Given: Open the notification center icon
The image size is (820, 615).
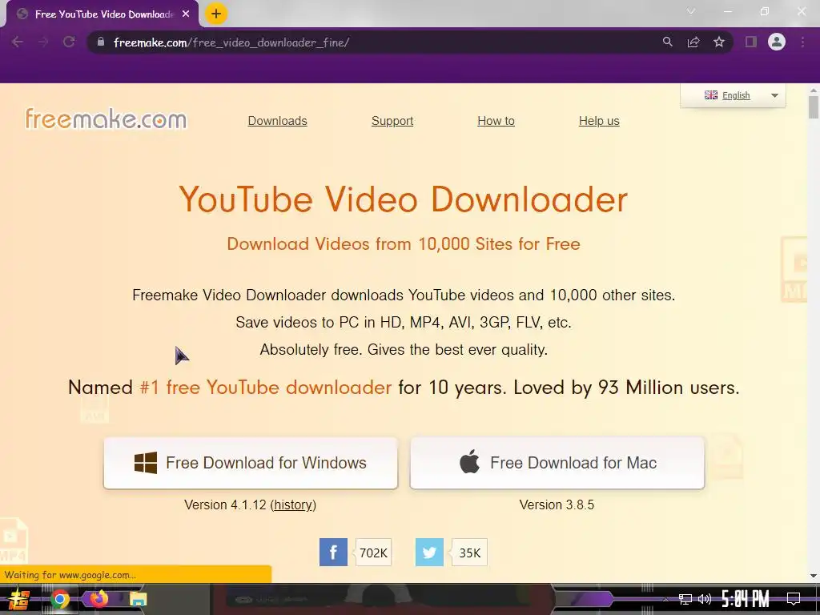Looking at the screenshot, I should click(x=794, y=599).
